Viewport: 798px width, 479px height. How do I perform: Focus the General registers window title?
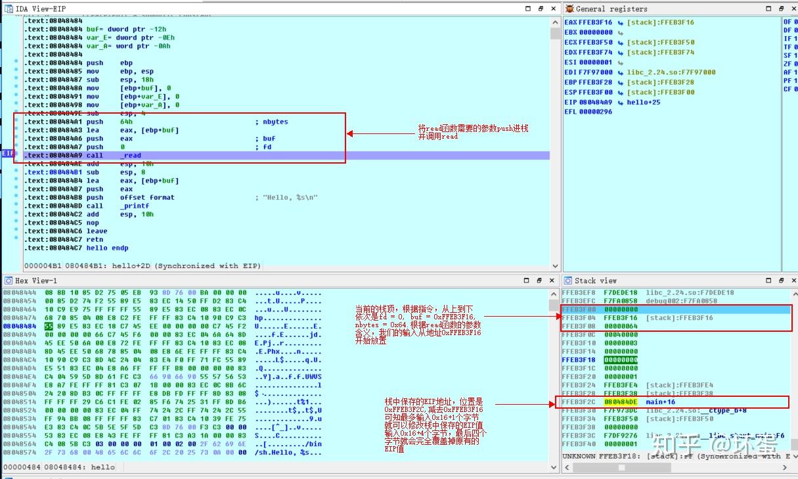point(611,9)
